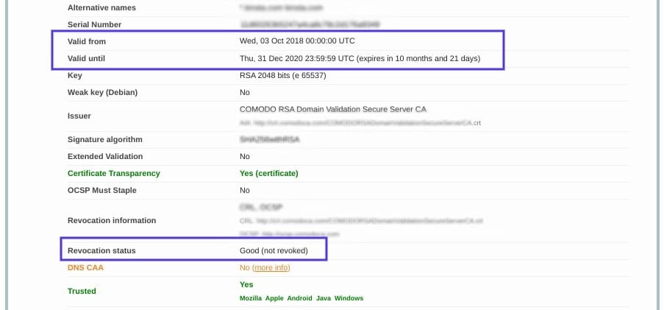Click the "Signature algorithm" label
This screenshot has width=664, height=310.
coord(104,139)
